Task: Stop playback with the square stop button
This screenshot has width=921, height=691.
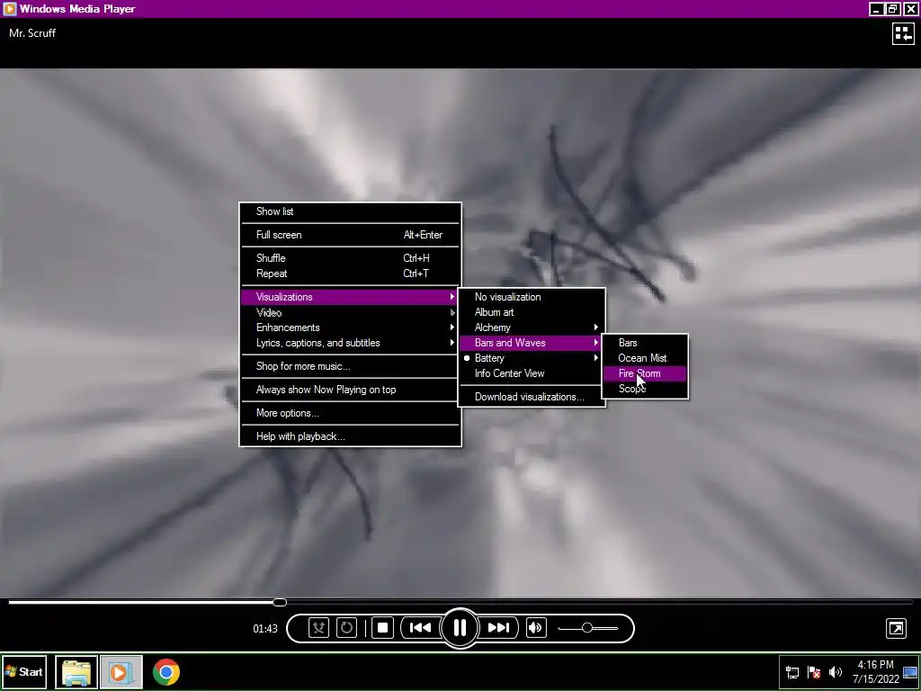Action: point(382,627)
